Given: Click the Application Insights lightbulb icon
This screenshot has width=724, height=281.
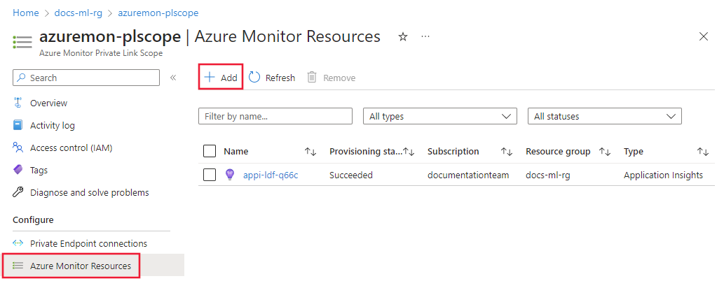Looking at the screenshot, I should (x=230, y=175).
